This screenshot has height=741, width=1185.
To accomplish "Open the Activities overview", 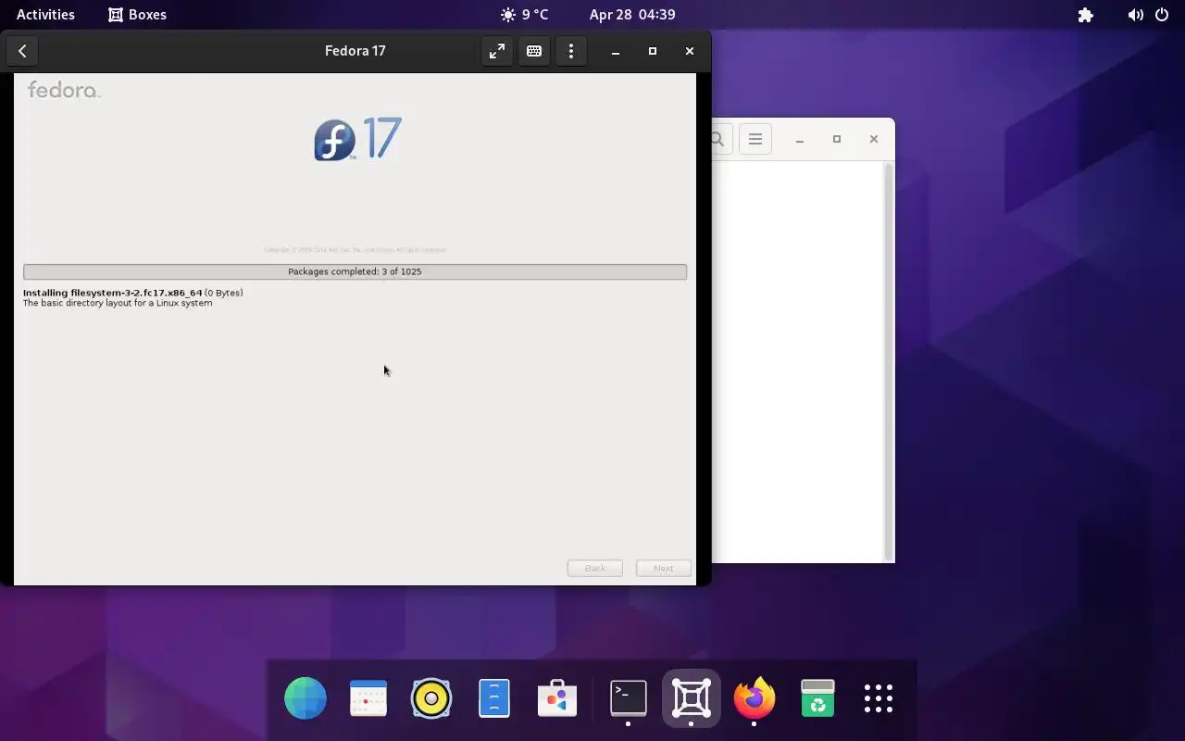I will [45, 15].
